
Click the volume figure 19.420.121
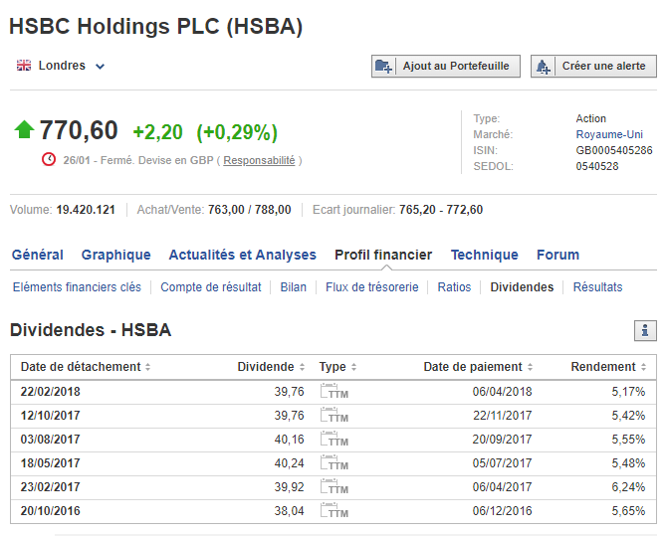click(x=86, y=210)
